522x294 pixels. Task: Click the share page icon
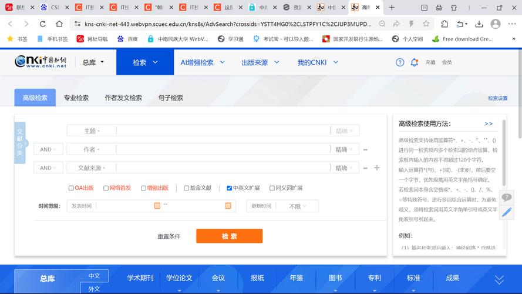pyautogui.click(x=396, y=24)
